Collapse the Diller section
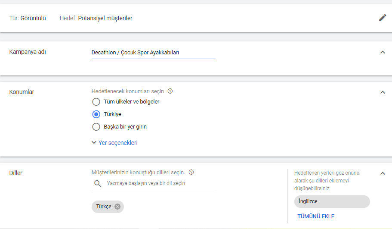Image resolution: width=392 pixels, height=229 pixels. click(383, 173)
